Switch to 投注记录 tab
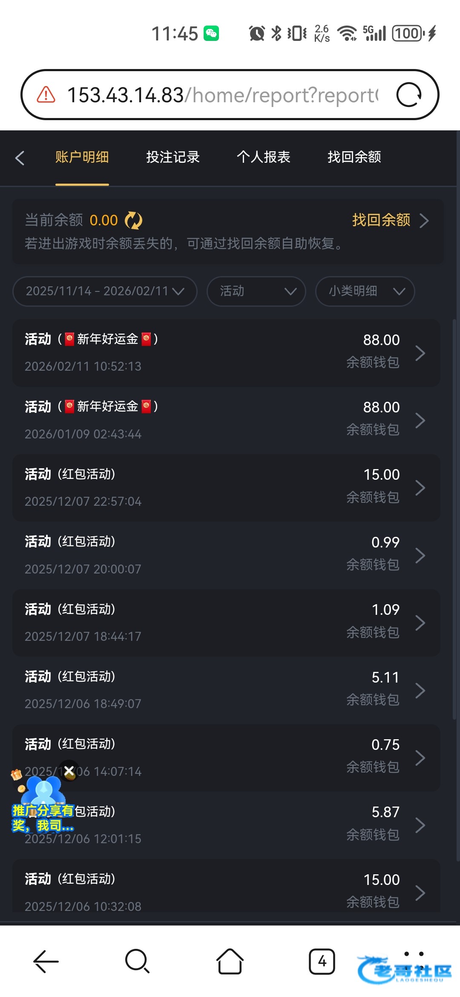460x997 pixels. click(173, 157)
